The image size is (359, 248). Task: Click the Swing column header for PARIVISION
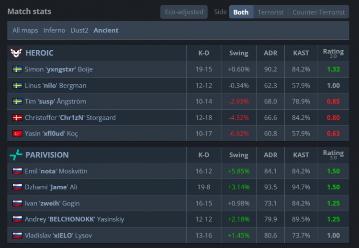(x=238, y=155)
